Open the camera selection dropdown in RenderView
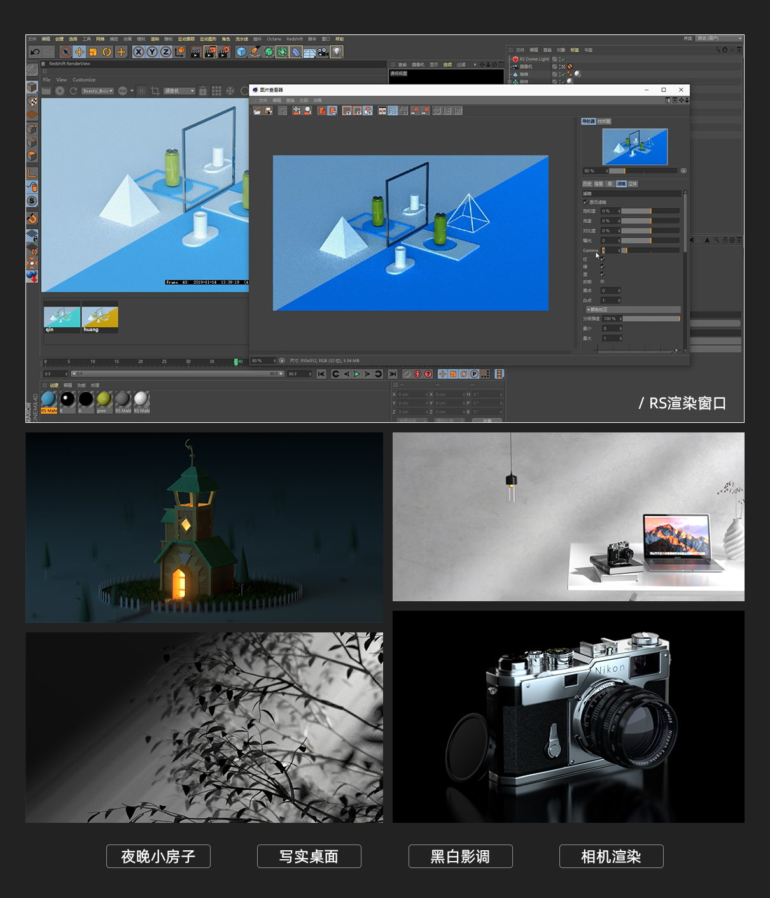 pyautogui.click(x=179, y=91)
